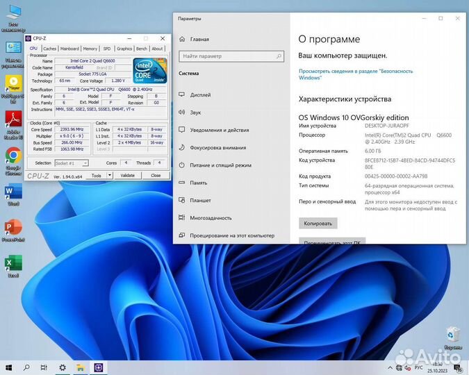
Task: Click the search magnifier in Settings
Action: [279, 56]
